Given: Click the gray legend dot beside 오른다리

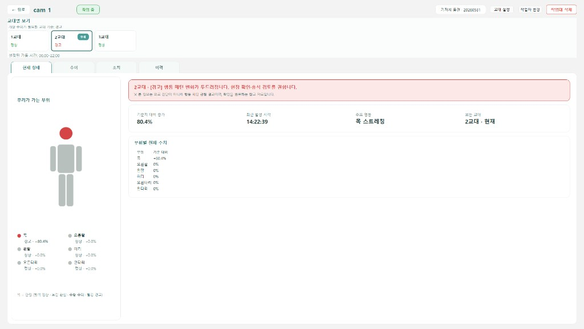Looking at the screenshot, I should [x=19, y=263].
